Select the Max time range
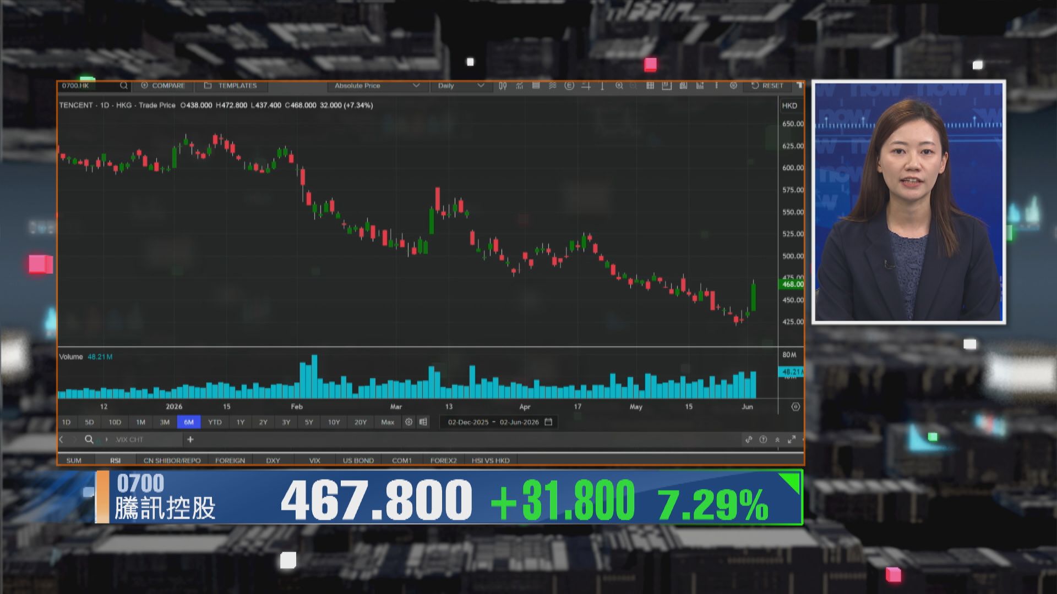 click(x=388, y=422)
